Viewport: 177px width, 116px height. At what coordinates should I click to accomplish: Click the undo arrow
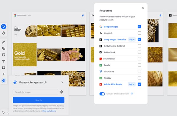[x=3, y=112]
